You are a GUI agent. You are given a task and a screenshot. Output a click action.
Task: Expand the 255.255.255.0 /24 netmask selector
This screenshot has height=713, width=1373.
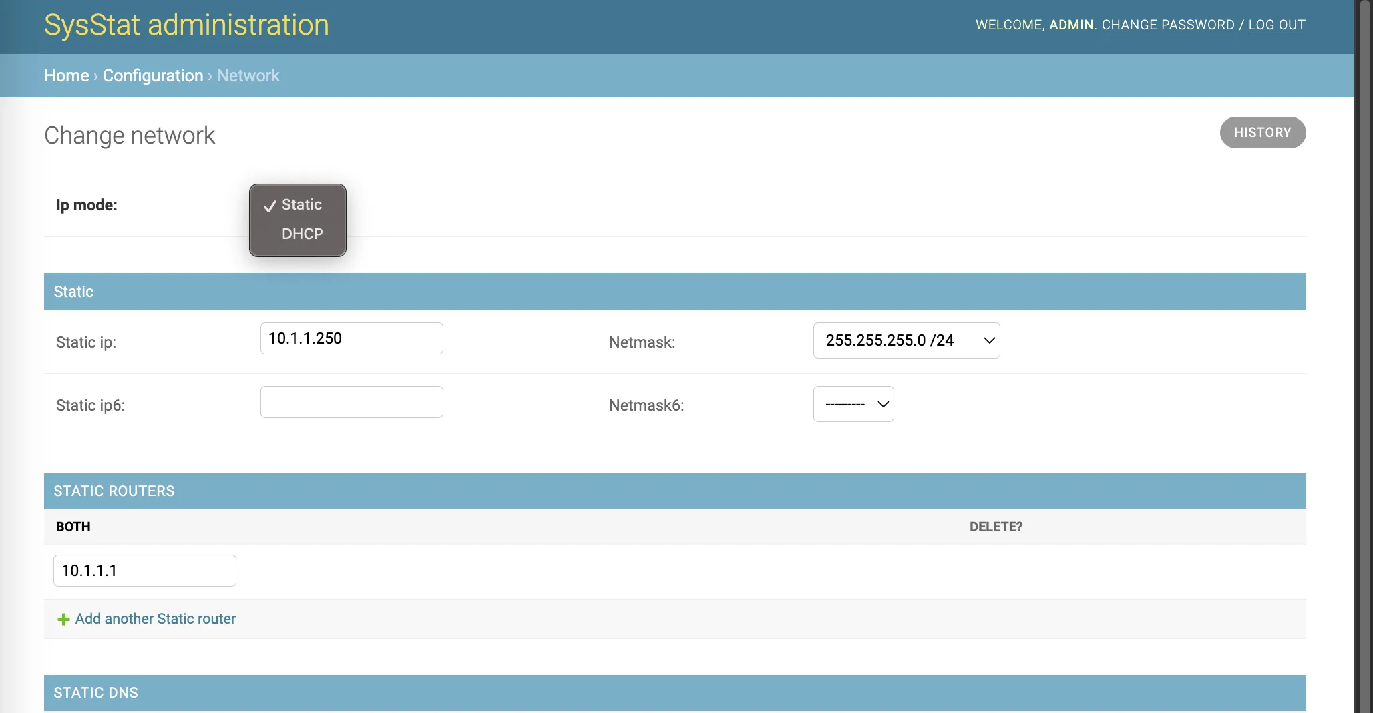pyautogui.click(x=906, y=340)
